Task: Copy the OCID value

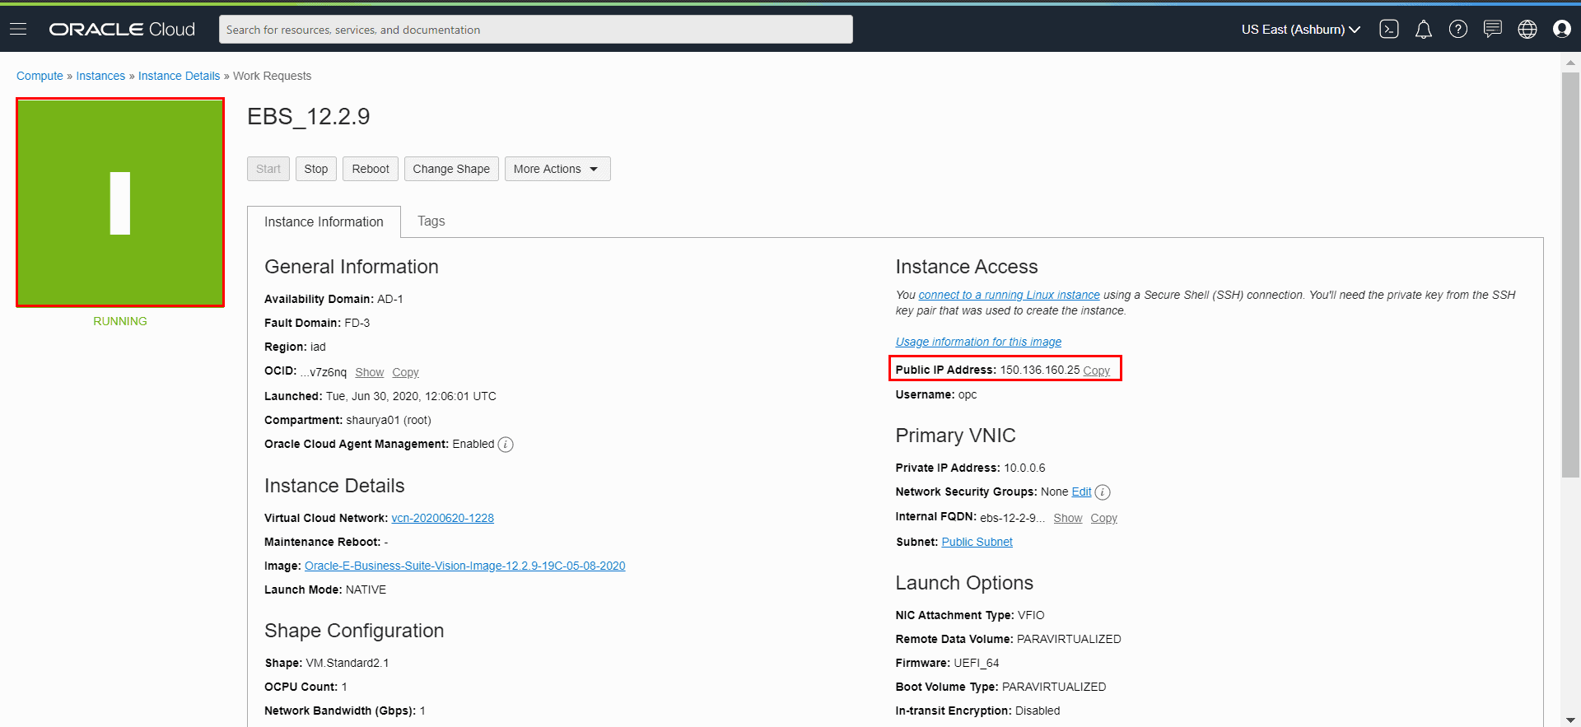Action: pos(405,372)
